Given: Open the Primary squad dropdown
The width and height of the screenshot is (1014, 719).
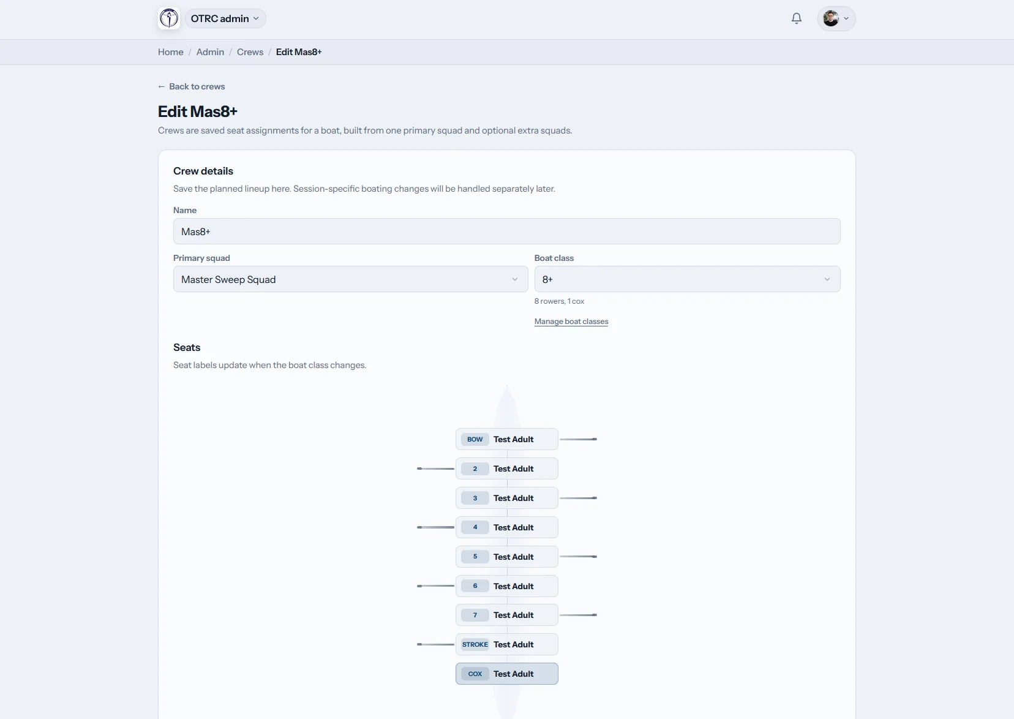Looking at the screenshot, I should (351, 279).
